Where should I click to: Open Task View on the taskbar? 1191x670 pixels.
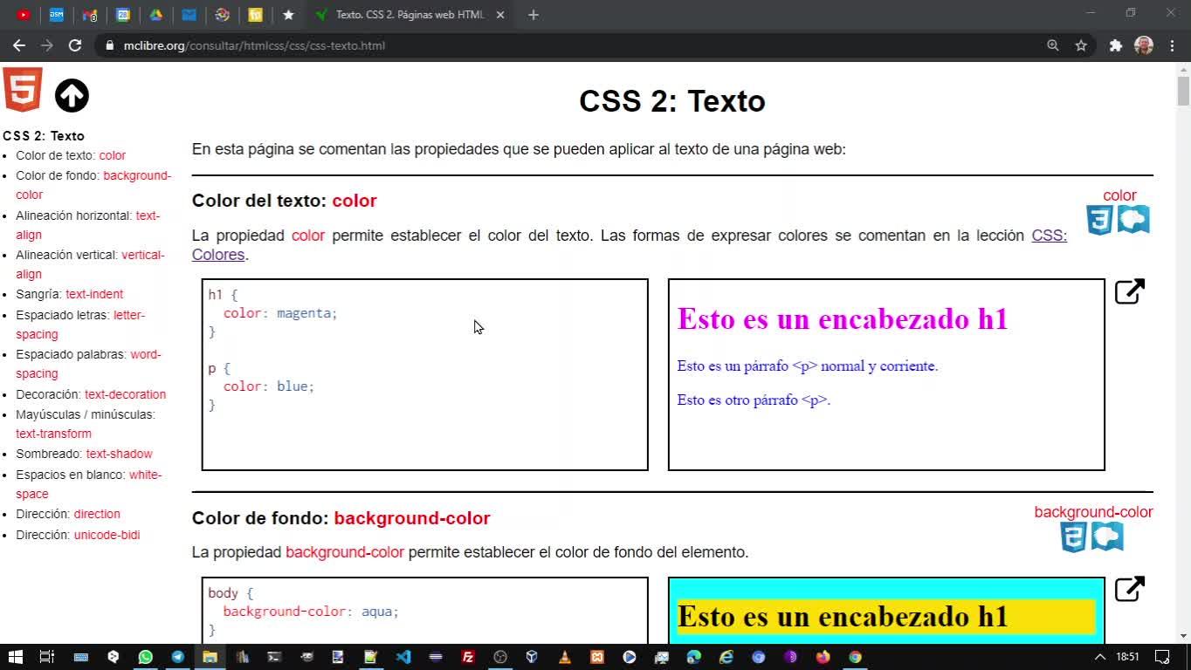tap(47, 657)
